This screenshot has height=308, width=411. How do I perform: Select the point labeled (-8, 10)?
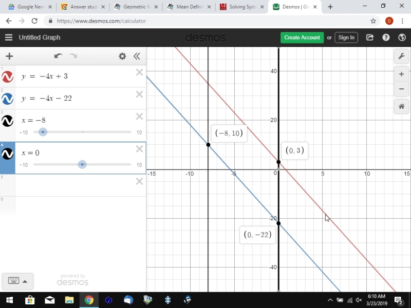click(x=208, y=145)
